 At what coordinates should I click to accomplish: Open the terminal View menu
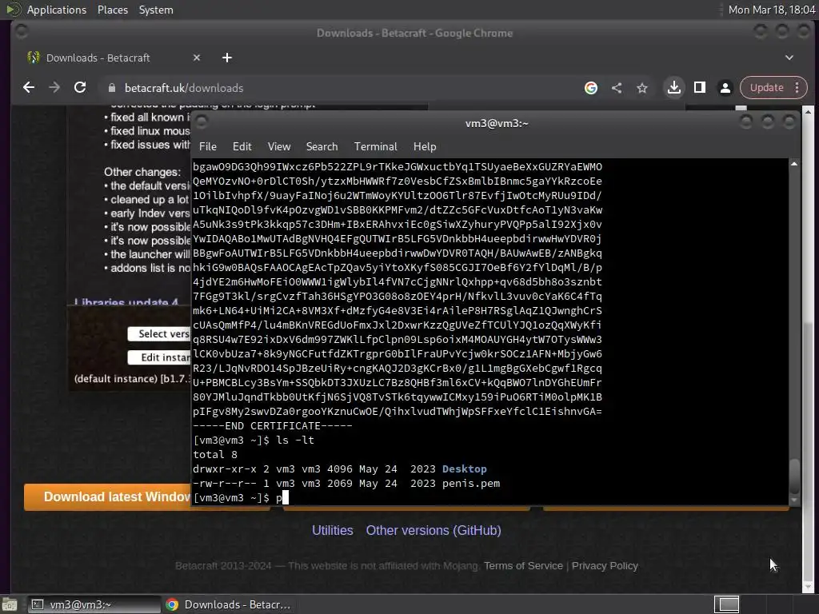(x=279, y=147)
